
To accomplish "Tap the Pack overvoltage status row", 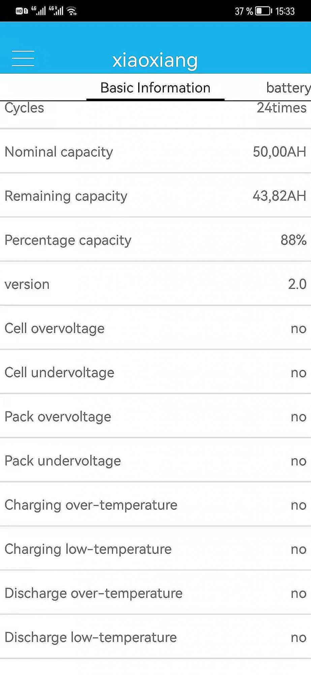I will coord(155,416).
